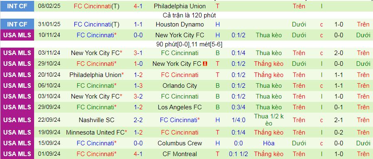This screenshot has width=373, height=159.
Task: Select the INT CF label for 31/01/25
Action: click(x=17, y=24)
